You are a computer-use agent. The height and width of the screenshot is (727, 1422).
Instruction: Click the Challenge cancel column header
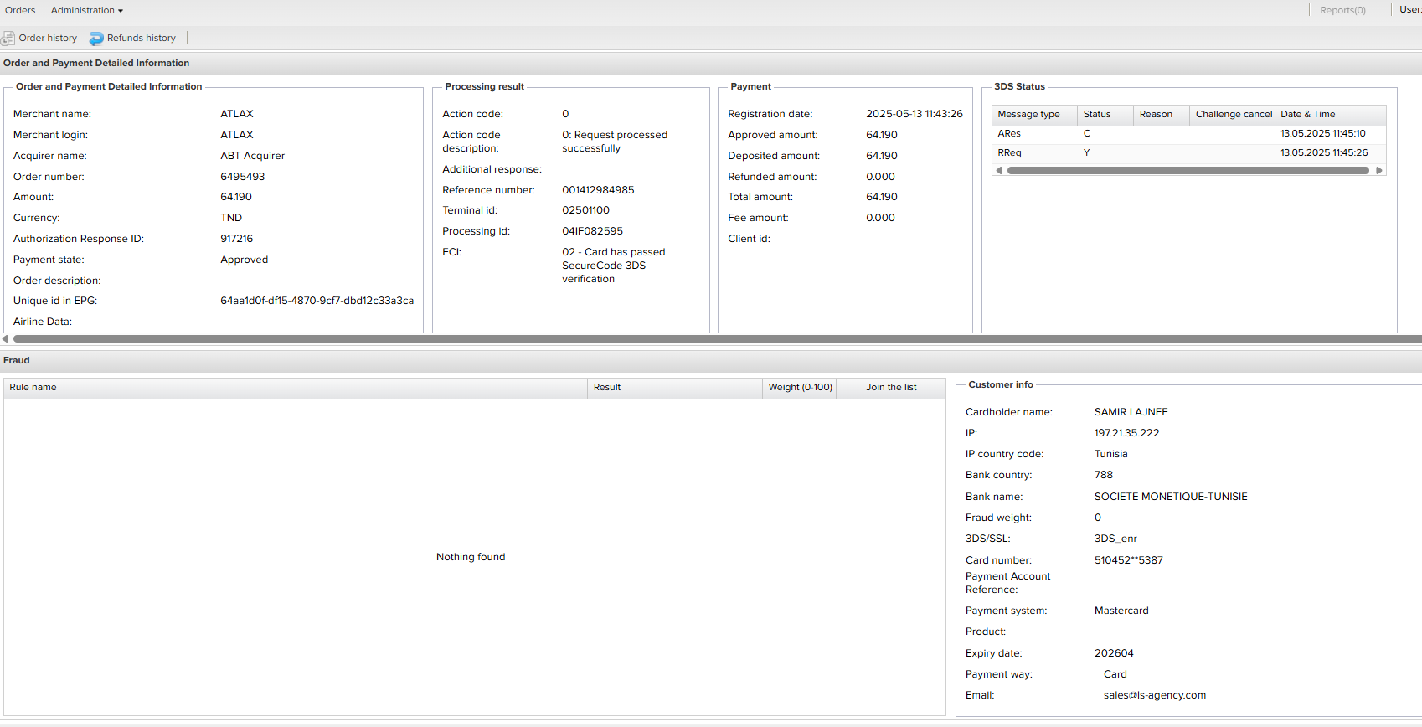pyautogui.click(x=1233, y=115)
